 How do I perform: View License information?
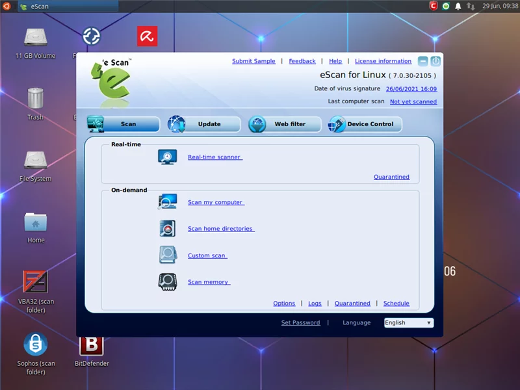click(383, 61)
